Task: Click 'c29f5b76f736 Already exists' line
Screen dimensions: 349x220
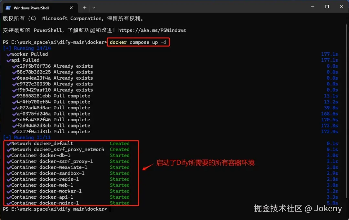Action: (x=53, y=66)
